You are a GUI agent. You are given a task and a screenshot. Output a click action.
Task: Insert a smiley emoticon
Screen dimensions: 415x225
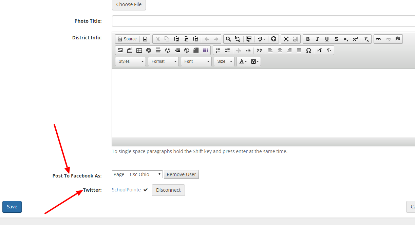168,50
